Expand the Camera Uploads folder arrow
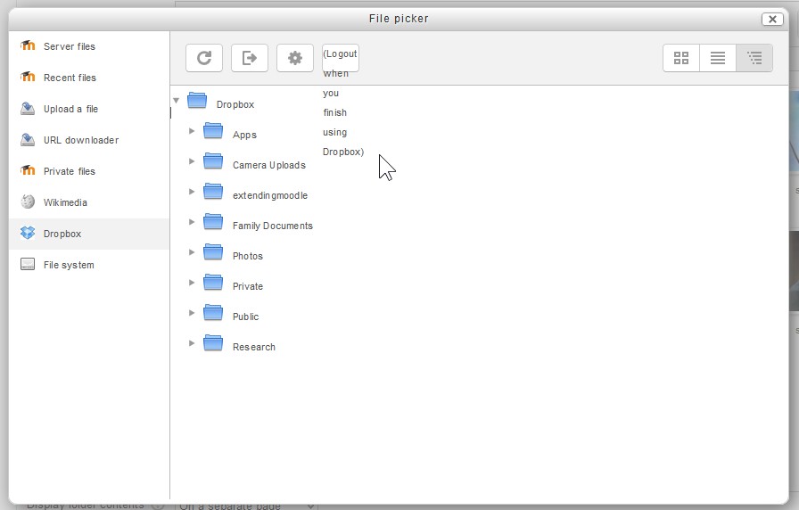 pos(192,161)
